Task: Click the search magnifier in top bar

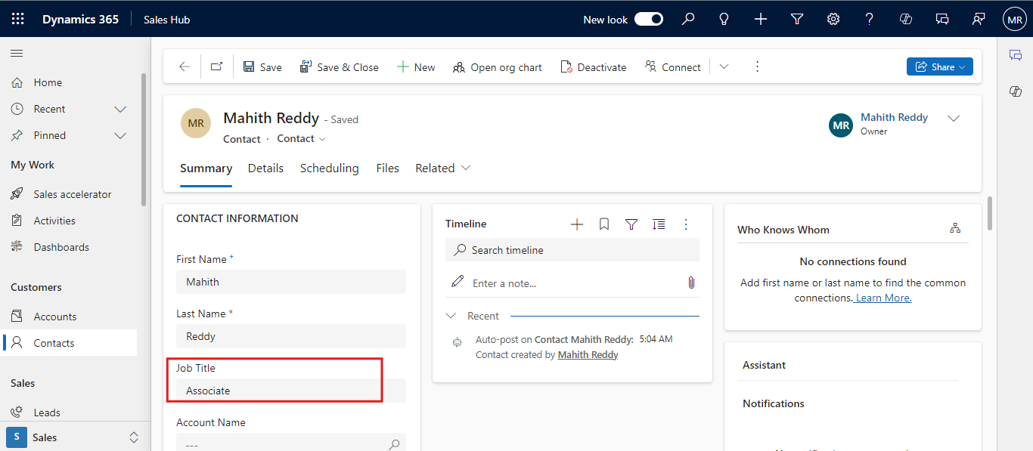Action: 688,19
